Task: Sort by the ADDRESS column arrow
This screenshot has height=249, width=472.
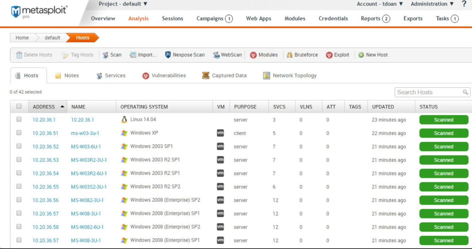Action: tap(62, 107)
